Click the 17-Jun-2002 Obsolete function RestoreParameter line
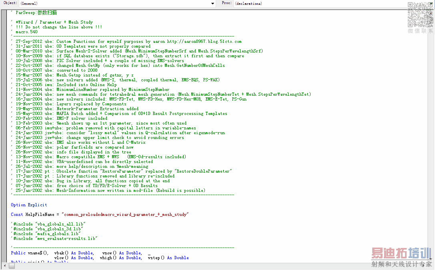This screenshot has width=435, height=270. 122,171
